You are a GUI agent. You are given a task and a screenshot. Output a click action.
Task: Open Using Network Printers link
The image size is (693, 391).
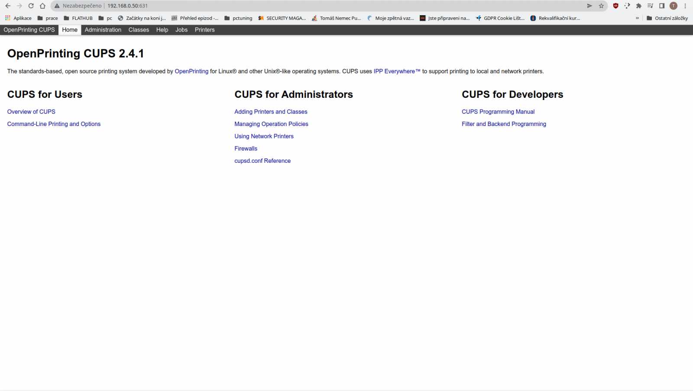(x=264, y=136)
